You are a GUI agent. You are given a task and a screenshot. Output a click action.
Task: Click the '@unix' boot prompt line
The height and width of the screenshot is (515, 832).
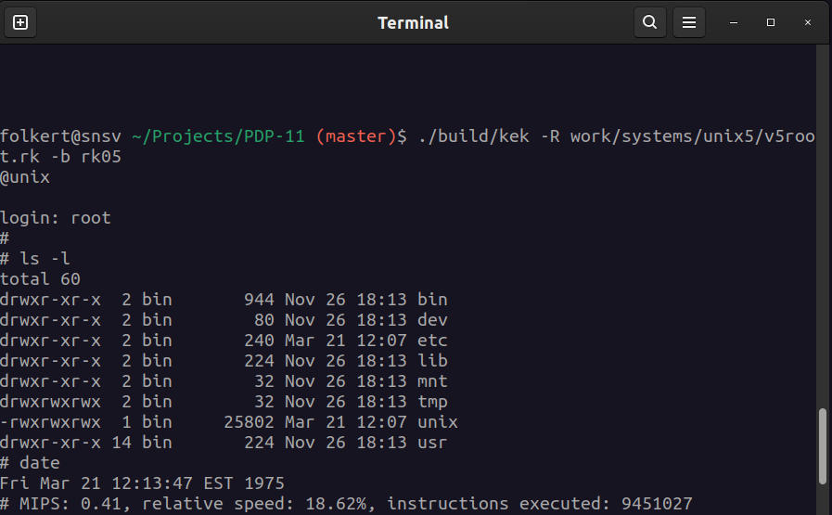point(25,177)
